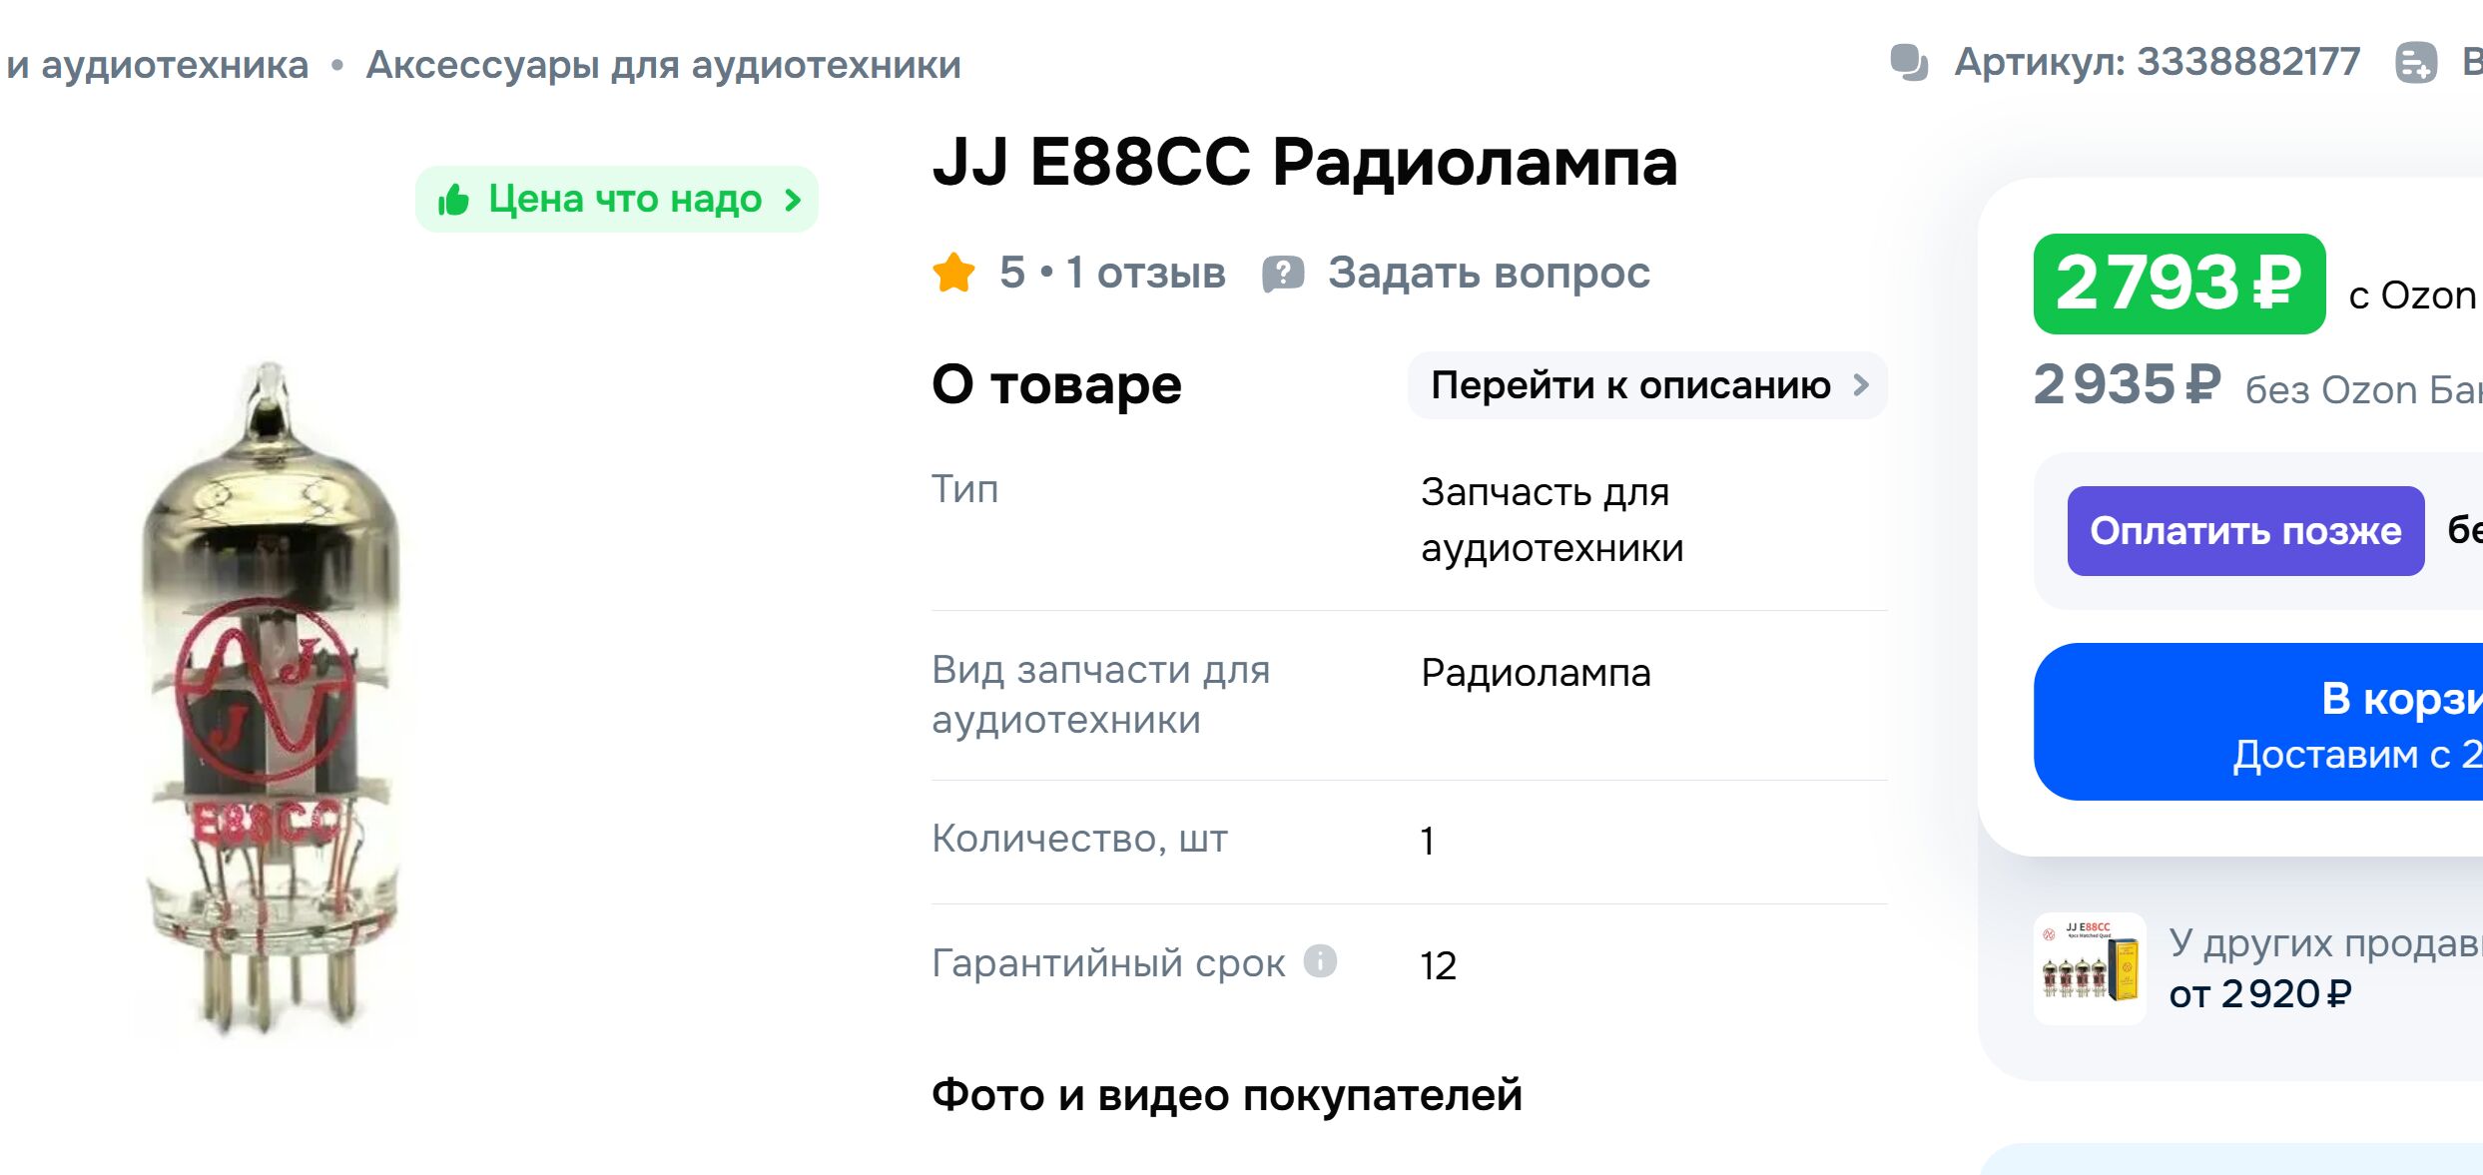The height and width of the screenshot is (1175, 2483).
Task: Click the 'Перейти к описанию' button
Action: 1630,385
